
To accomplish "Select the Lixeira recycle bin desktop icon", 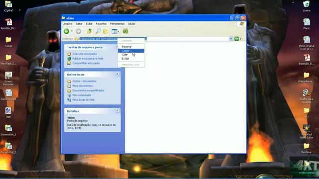I will click(307, 6).
